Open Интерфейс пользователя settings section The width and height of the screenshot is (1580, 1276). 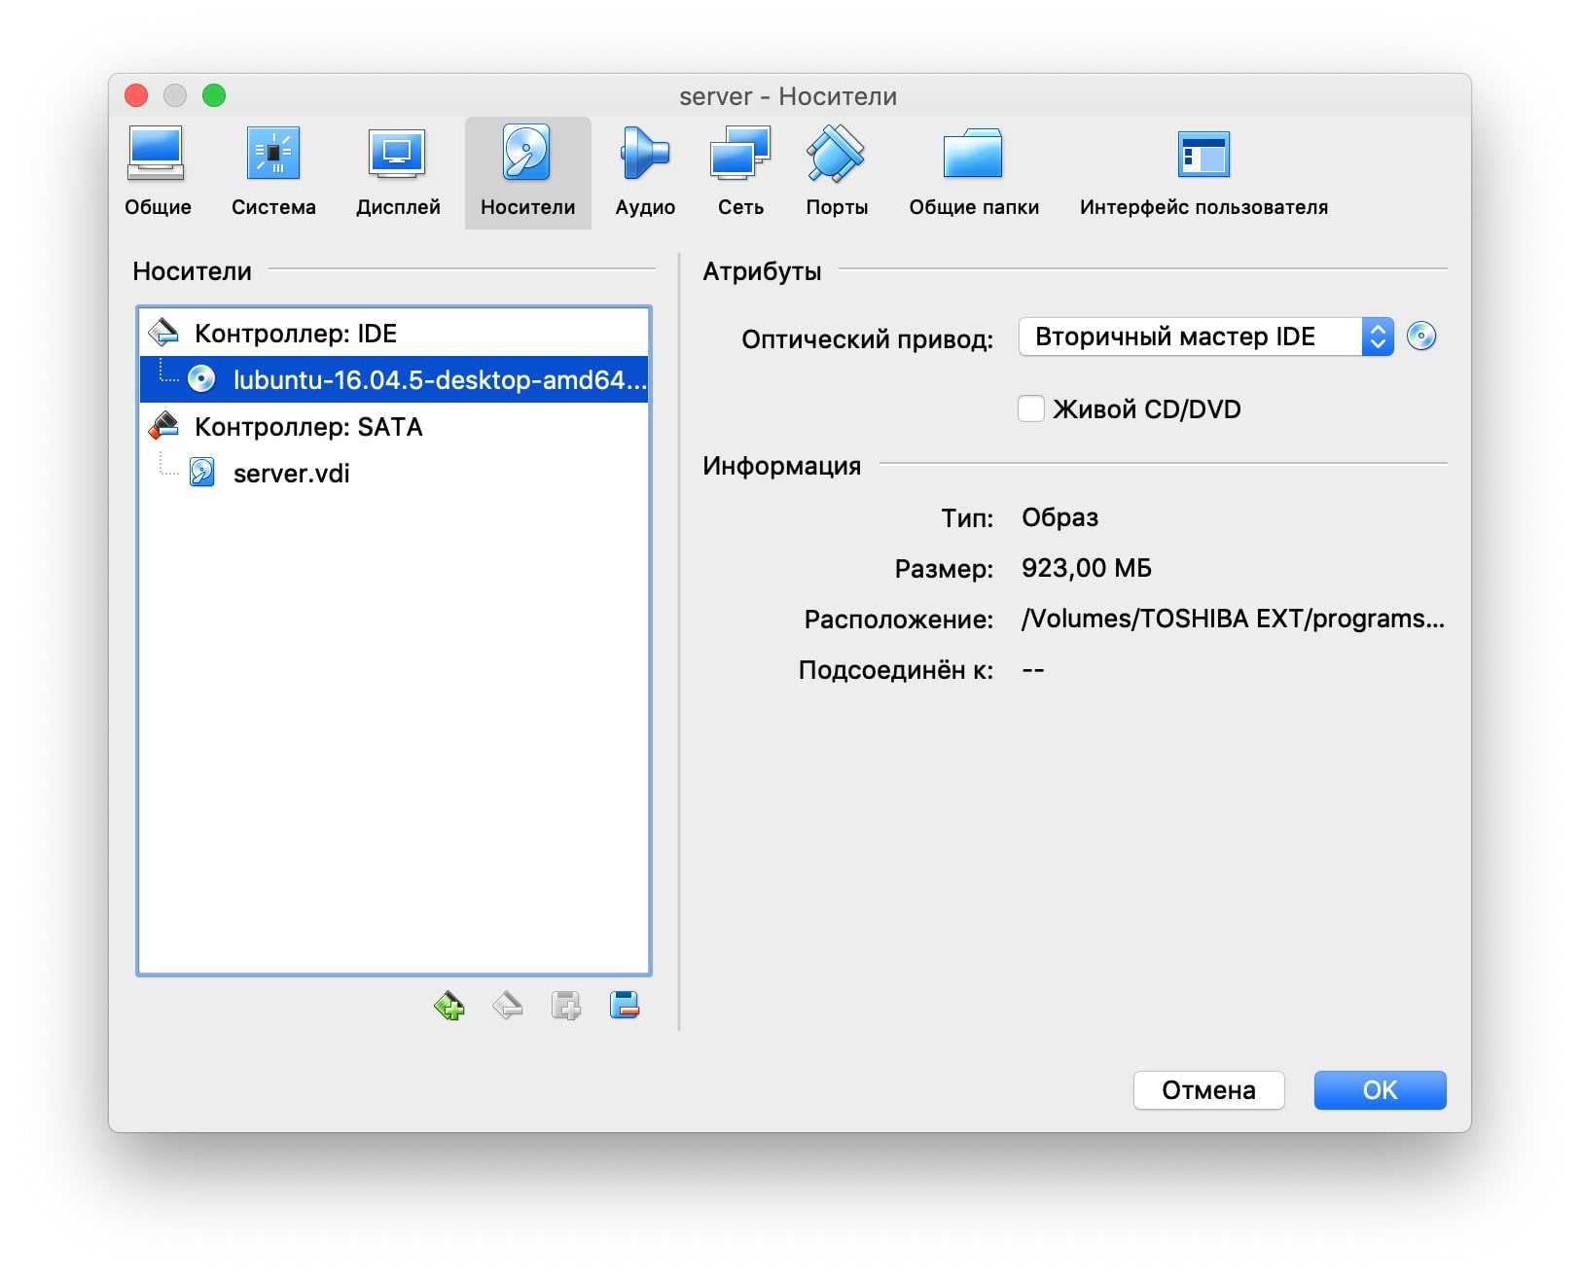click(1203, 172)
